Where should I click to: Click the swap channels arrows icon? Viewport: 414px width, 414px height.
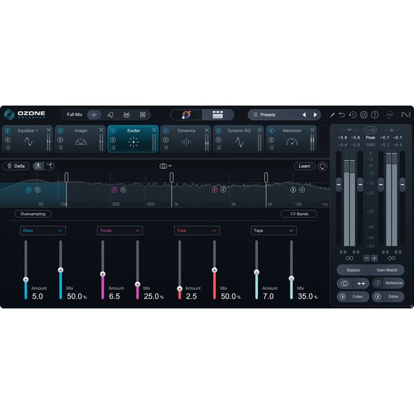pyautogui.click(x=361, y=284)
